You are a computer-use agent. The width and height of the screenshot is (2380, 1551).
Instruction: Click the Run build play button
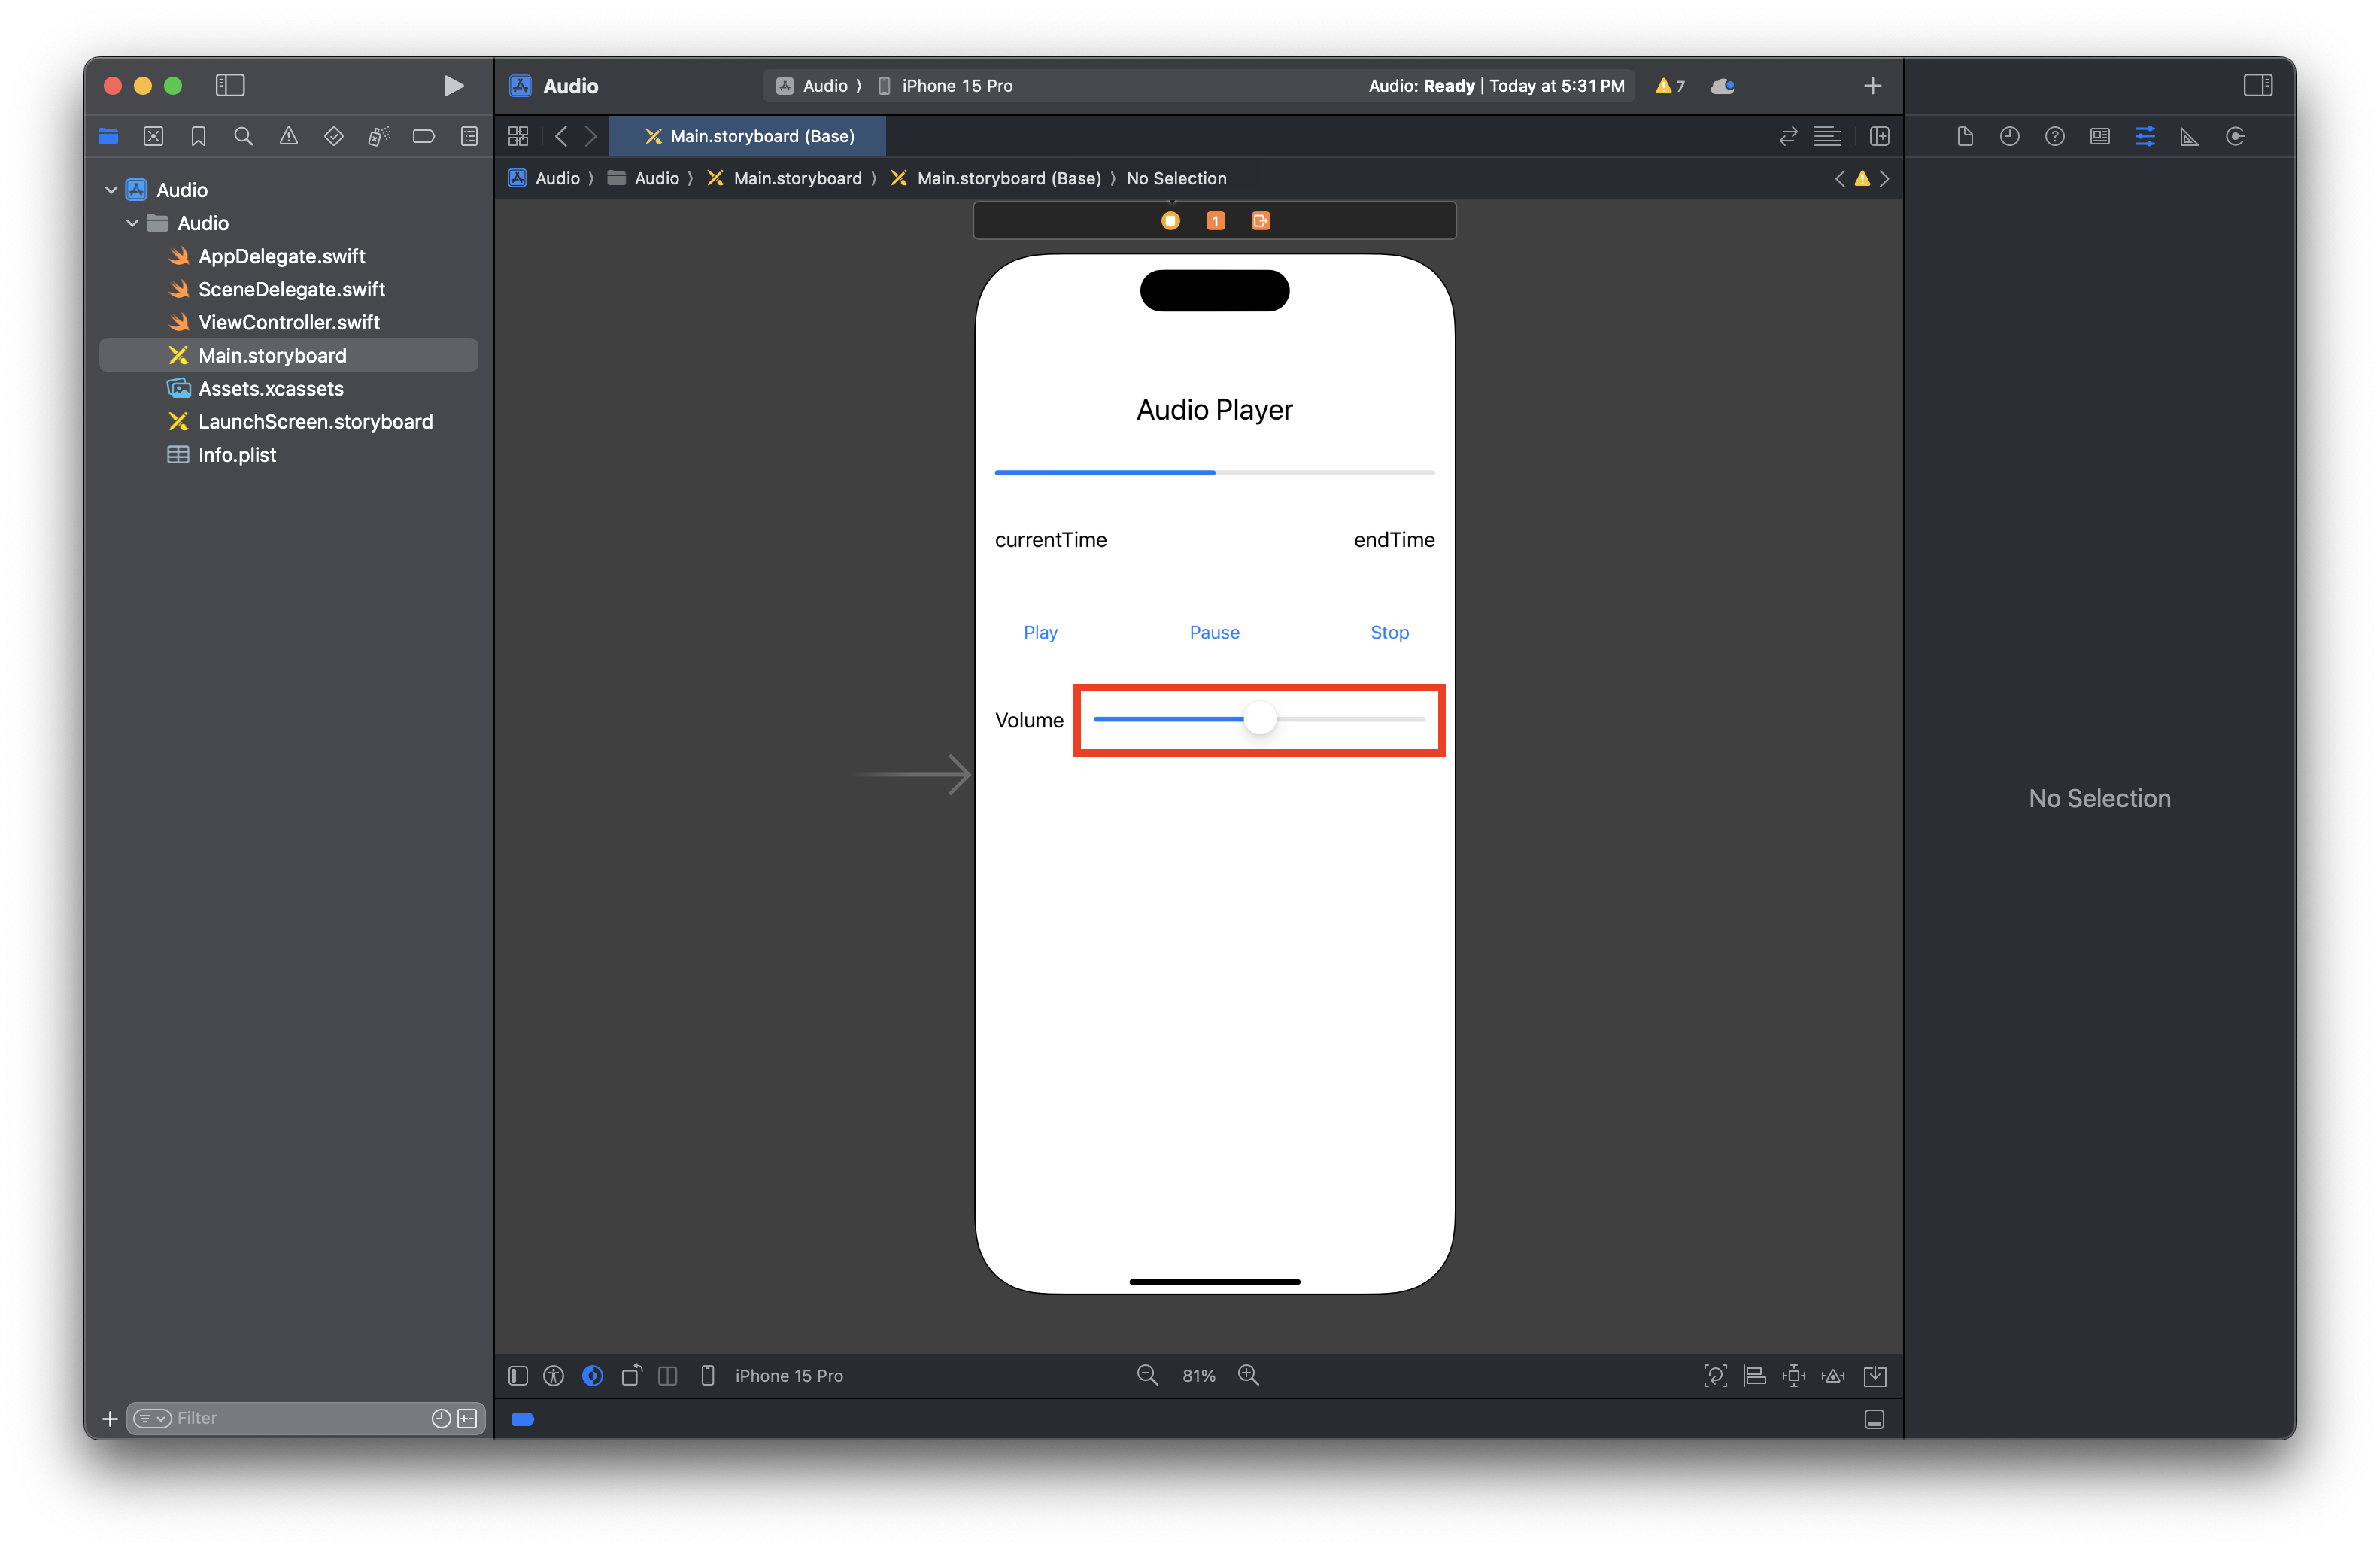coord(453,86)
